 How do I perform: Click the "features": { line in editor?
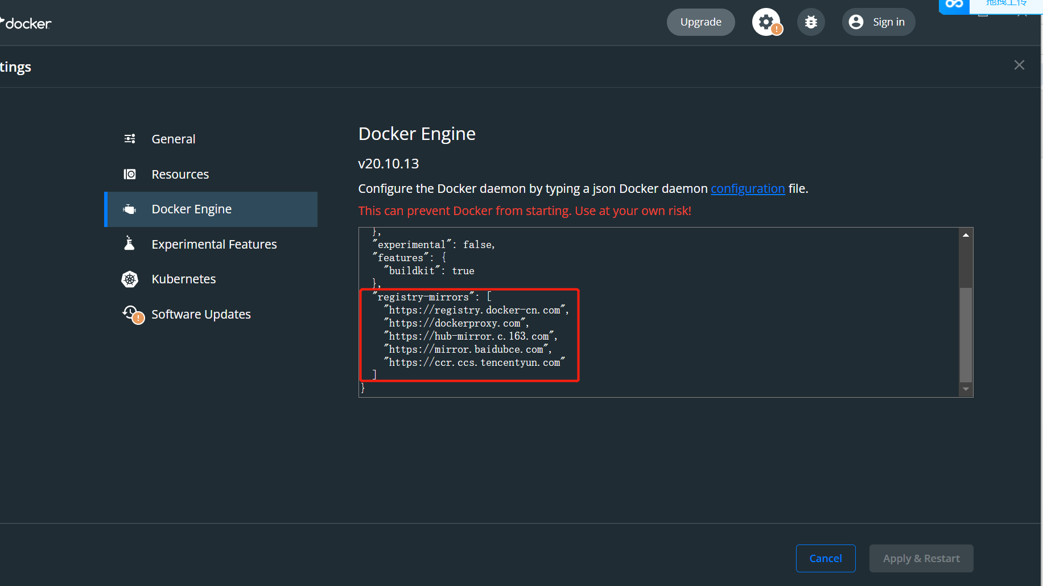(x=410, y=258)
